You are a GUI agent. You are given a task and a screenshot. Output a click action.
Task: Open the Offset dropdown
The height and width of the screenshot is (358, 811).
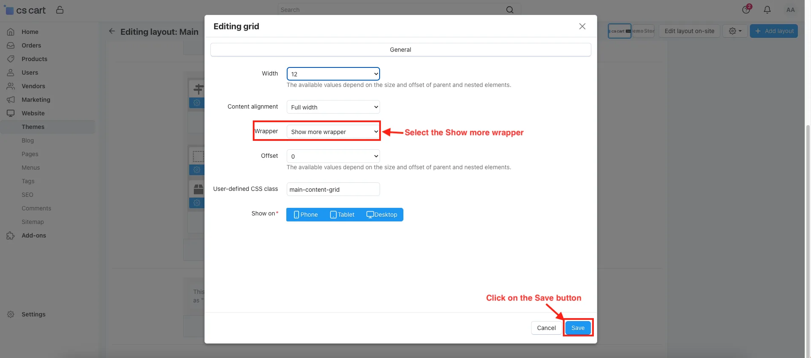[333, 156]
